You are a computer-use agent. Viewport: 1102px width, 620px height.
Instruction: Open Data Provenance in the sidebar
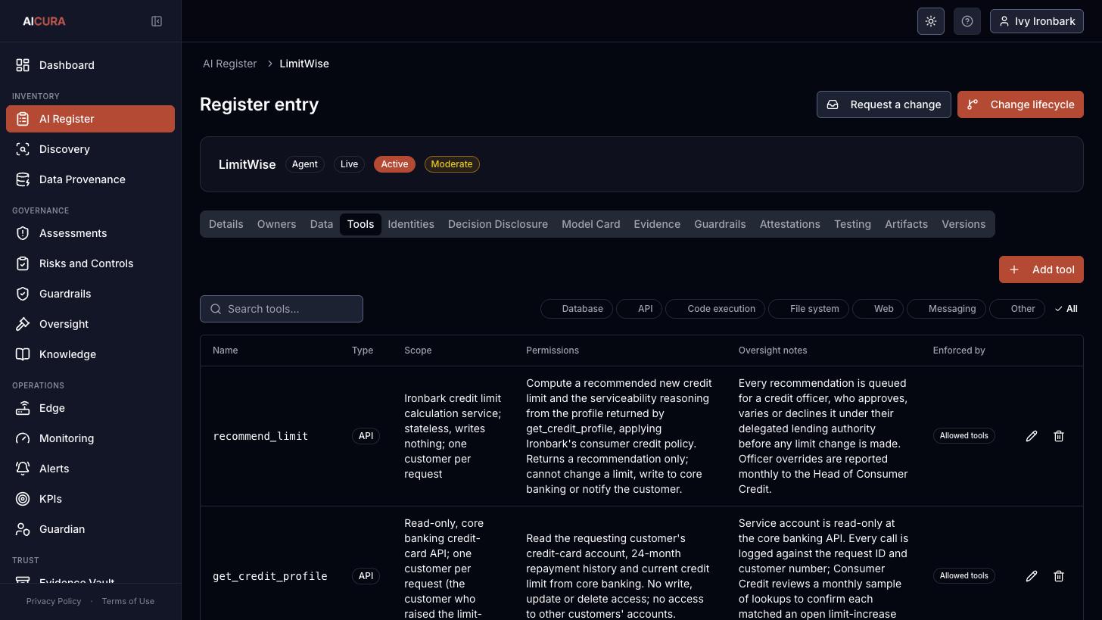click(x=90, y=179)
